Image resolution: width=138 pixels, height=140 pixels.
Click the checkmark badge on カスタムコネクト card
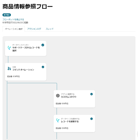[x=91, y=94]
